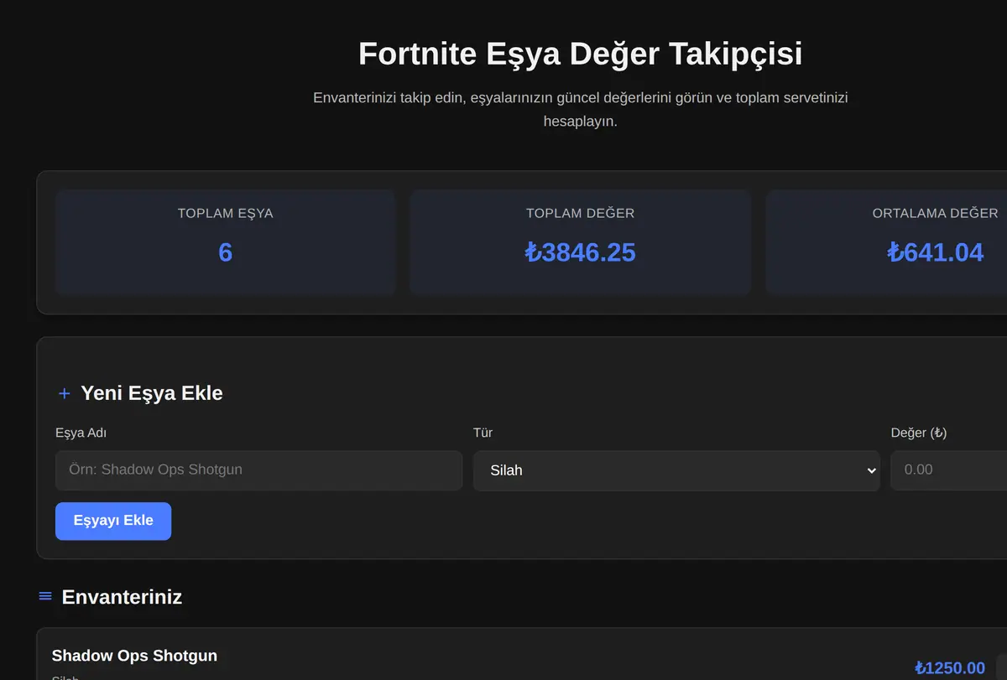The image size is (1007, 680).
Task: Click the list icon beside Envanteriniz
Action: pos(45,596)
